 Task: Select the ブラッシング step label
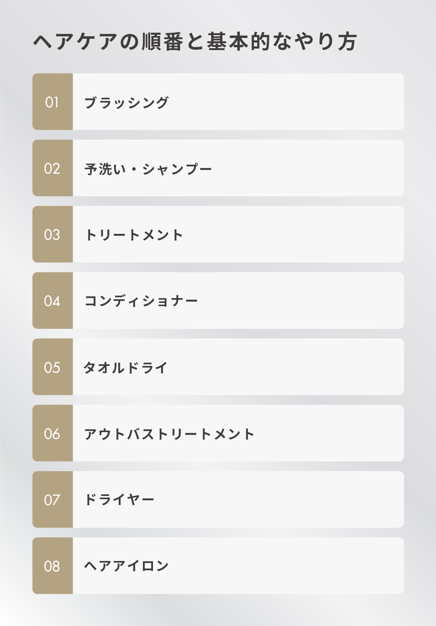(126, 103)
